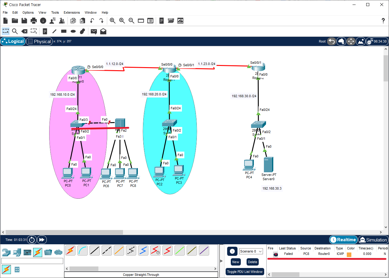Switch to Realtime mode
Image resolution: width=389 pixels, height=278 pixels.
coord(343,240)
